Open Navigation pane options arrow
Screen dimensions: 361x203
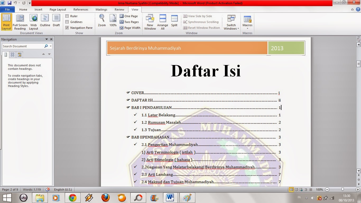[x=47, y=39]
